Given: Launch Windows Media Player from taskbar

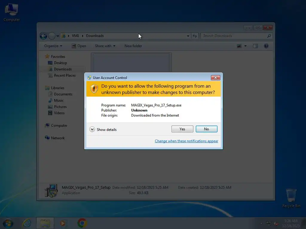Looking at the screenshot, I should [x=63, y=223].
